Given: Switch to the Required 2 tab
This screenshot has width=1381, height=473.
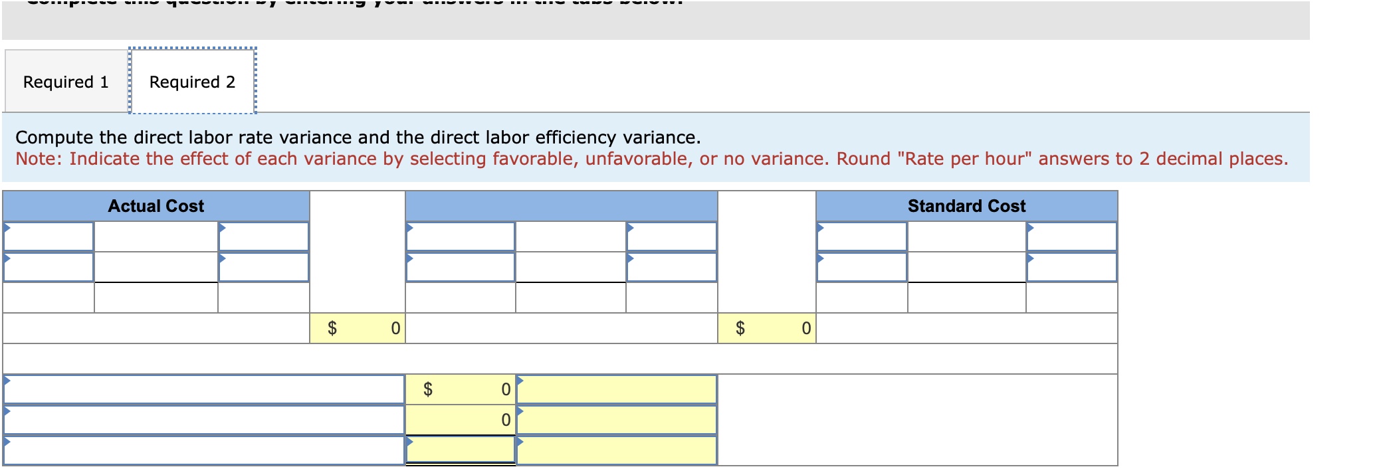Looking at the screenshot, I should (191, 81).
